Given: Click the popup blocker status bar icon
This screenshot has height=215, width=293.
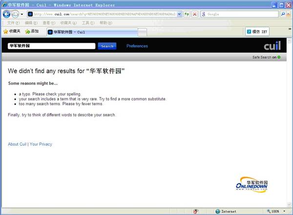Looking at the screenshot, I should pyautogui.click(x=195, y=211).
